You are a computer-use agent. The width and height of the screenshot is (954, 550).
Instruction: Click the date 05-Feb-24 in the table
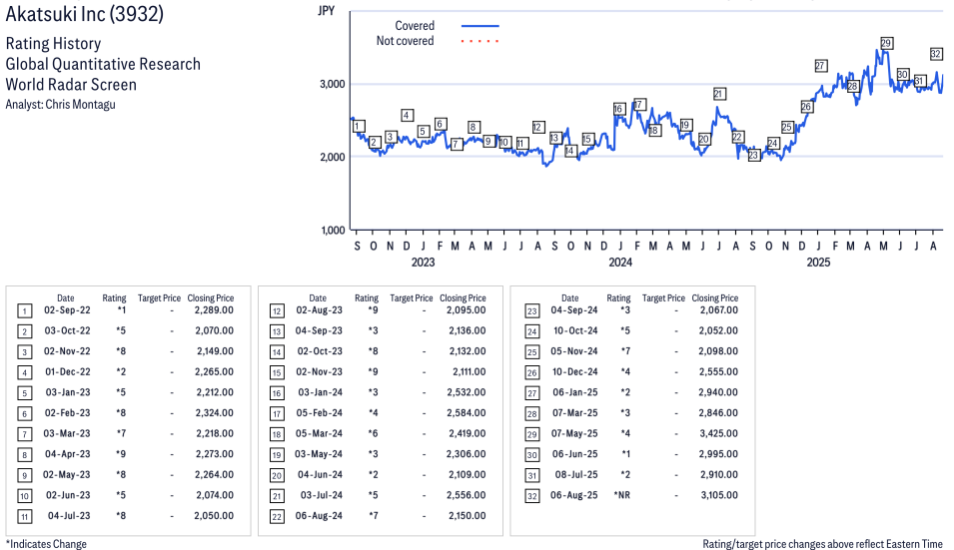pyautogui.click(x=319, y=412)
